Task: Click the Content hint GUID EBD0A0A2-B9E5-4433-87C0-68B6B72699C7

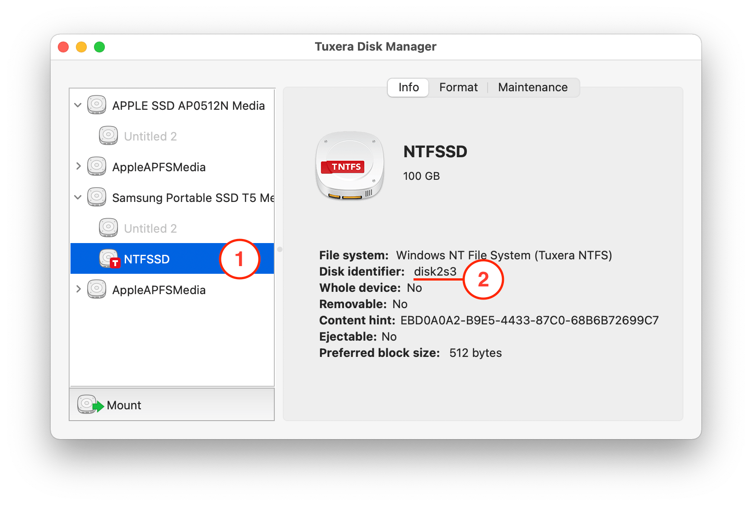Action: pos(530,320)
